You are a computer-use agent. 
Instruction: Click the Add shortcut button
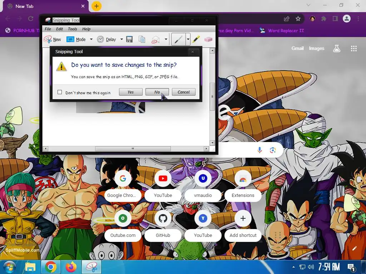[x=243, y=225]
